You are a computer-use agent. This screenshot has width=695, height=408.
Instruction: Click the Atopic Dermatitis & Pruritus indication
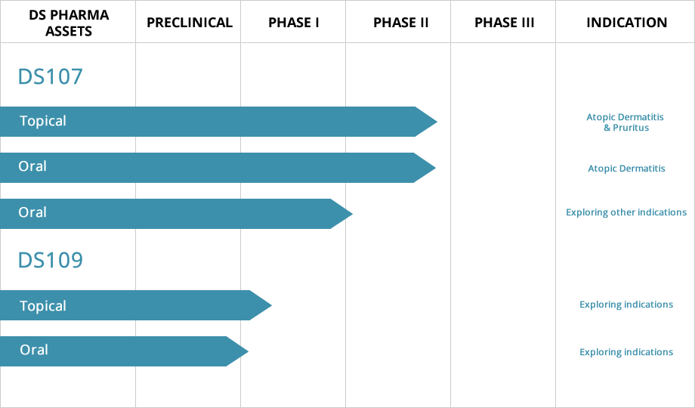click(x=626, y=122)
